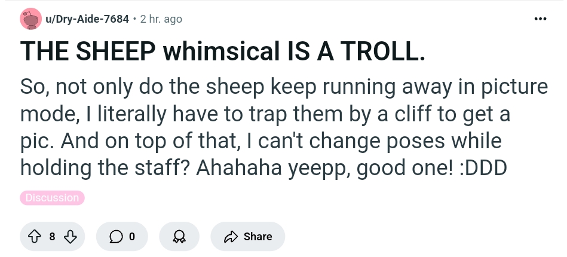Downvote the post with down arrow
The width and height of the screenshot is (567, 257).
coord(70,237)
